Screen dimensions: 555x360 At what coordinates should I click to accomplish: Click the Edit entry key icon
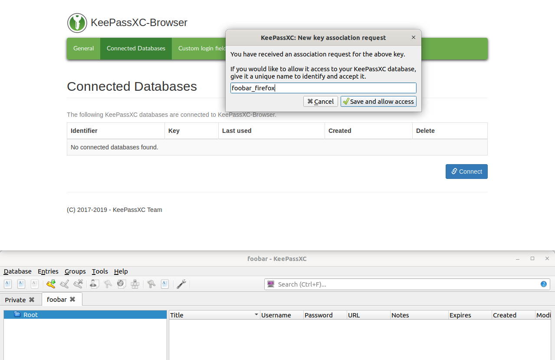(65, 284)
